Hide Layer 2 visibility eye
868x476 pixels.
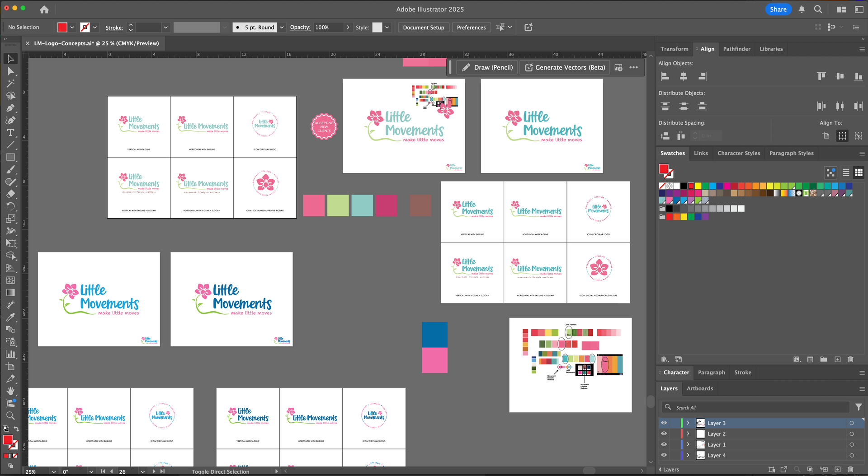click(664, 434)
